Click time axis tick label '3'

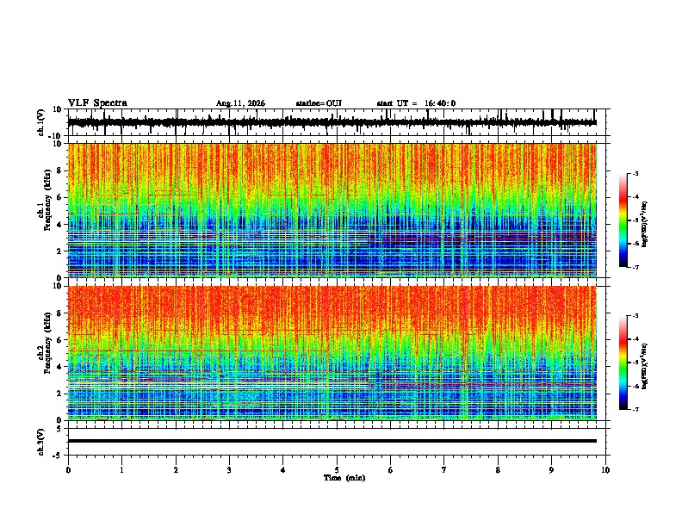click(229, 470)
